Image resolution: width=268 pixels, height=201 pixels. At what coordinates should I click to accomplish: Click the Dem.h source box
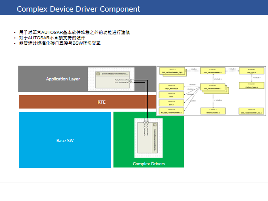(172, 103)
